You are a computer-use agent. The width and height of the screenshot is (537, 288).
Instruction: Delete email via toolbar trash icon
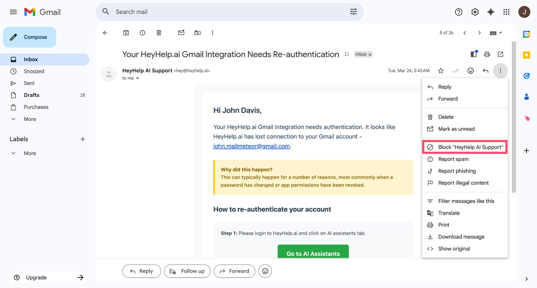159,33
